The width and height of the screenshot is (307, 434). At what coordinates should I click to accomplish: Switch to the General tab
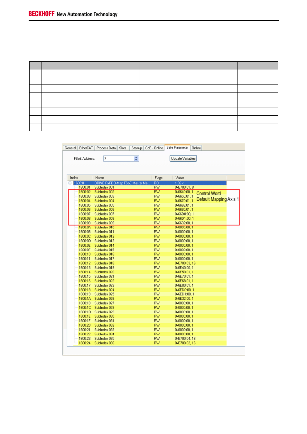[70, 148]
